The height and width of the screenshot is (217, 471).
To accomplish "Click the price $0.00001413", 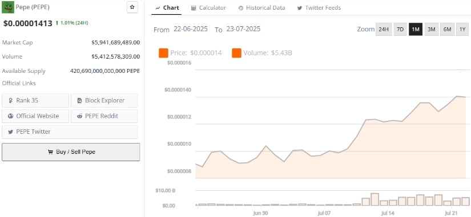I will pyautogui.click(x=28, y=23).
